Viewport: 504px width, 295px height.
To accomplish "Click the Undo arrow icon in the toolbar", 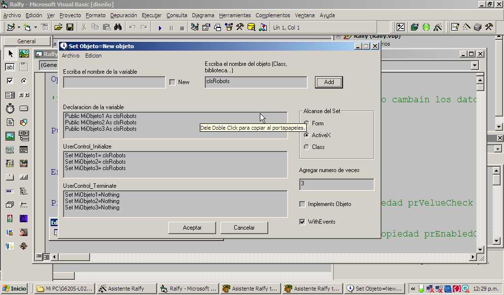I will click(x=132, y=27).
